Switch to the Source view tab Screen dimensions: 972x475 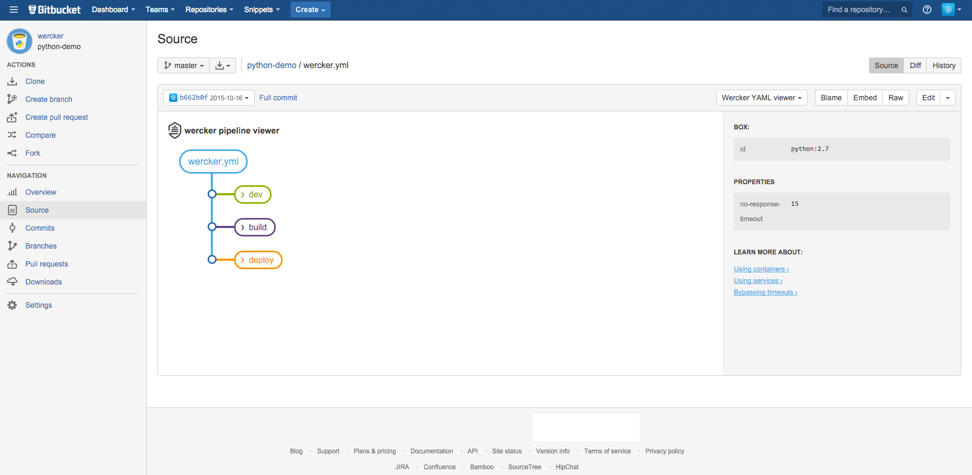click(886, 65)
